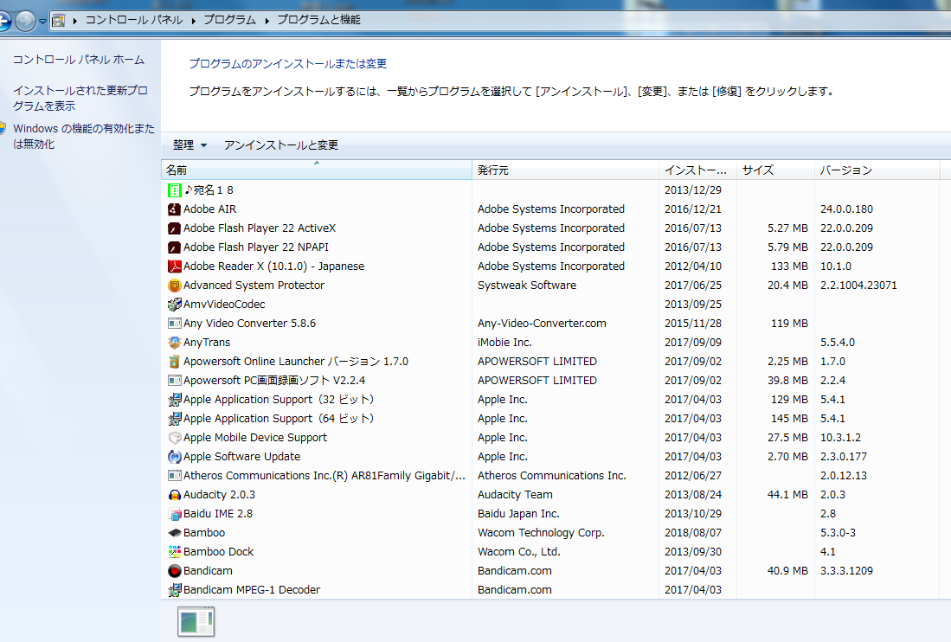Click the AnyTrans program icon
This screenshot has height=642, width=951.
point(174,343)
